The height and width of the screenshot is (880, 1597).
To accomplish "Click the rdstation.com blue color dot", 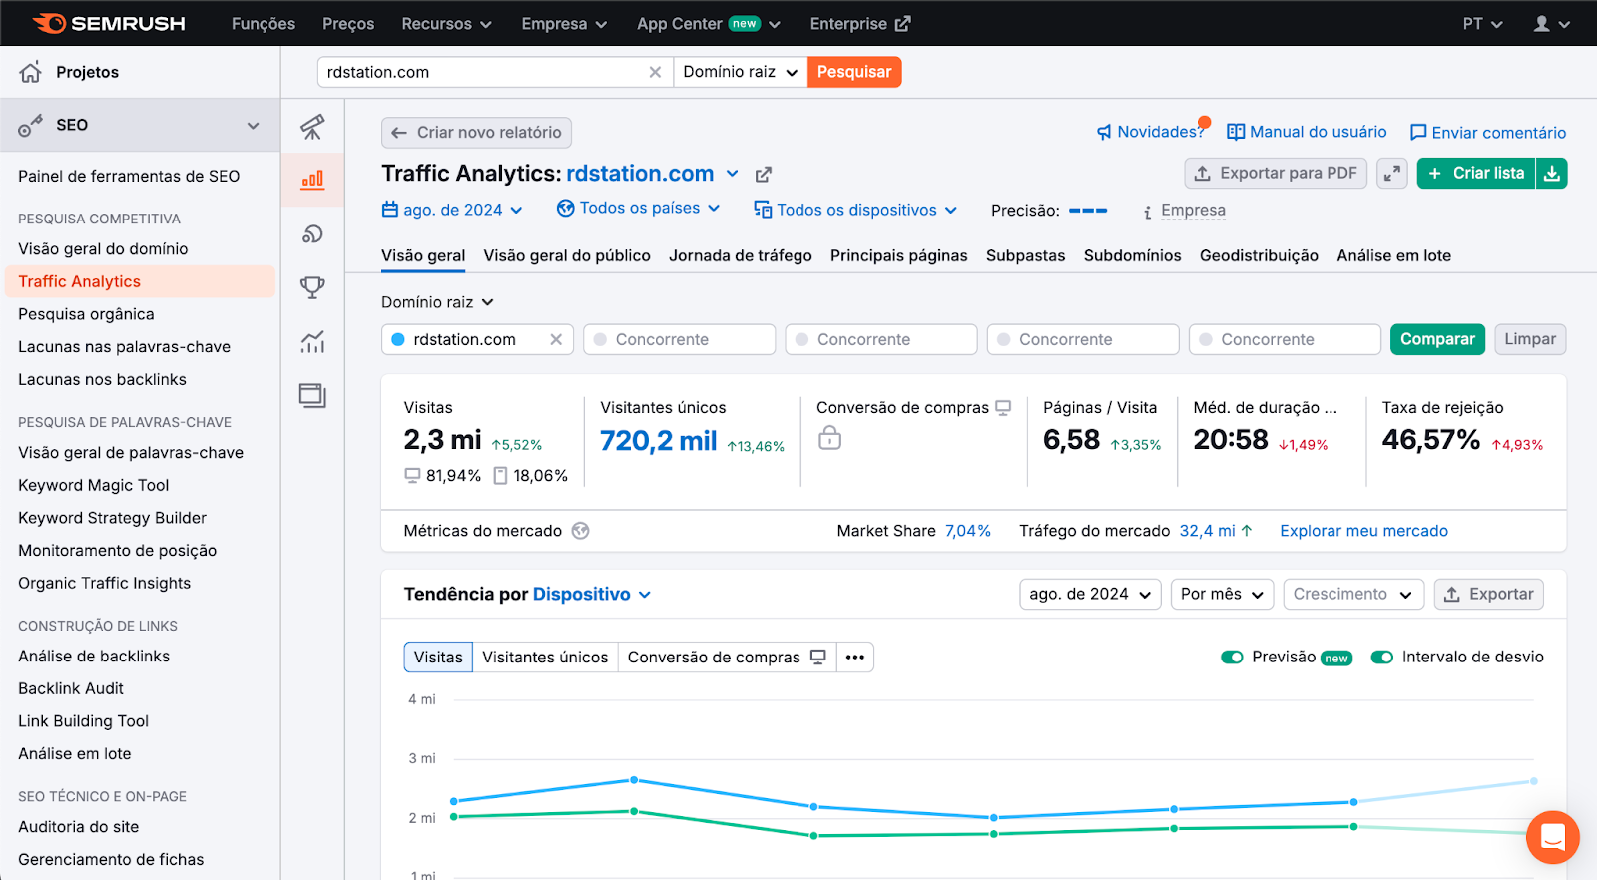I will pyautogui.click(x=398, y=340).
